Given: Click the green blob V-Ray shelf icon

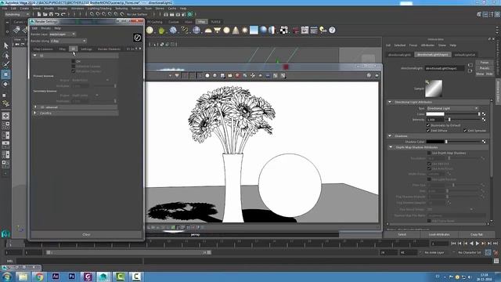Looking at the screenshot, I should click(161, 31).
